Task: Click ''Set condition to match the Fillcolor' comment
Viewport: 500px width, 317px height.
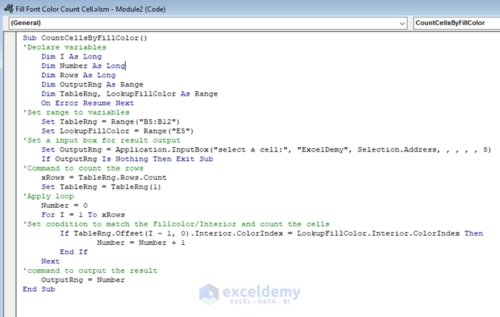Action: pos(176,224)
